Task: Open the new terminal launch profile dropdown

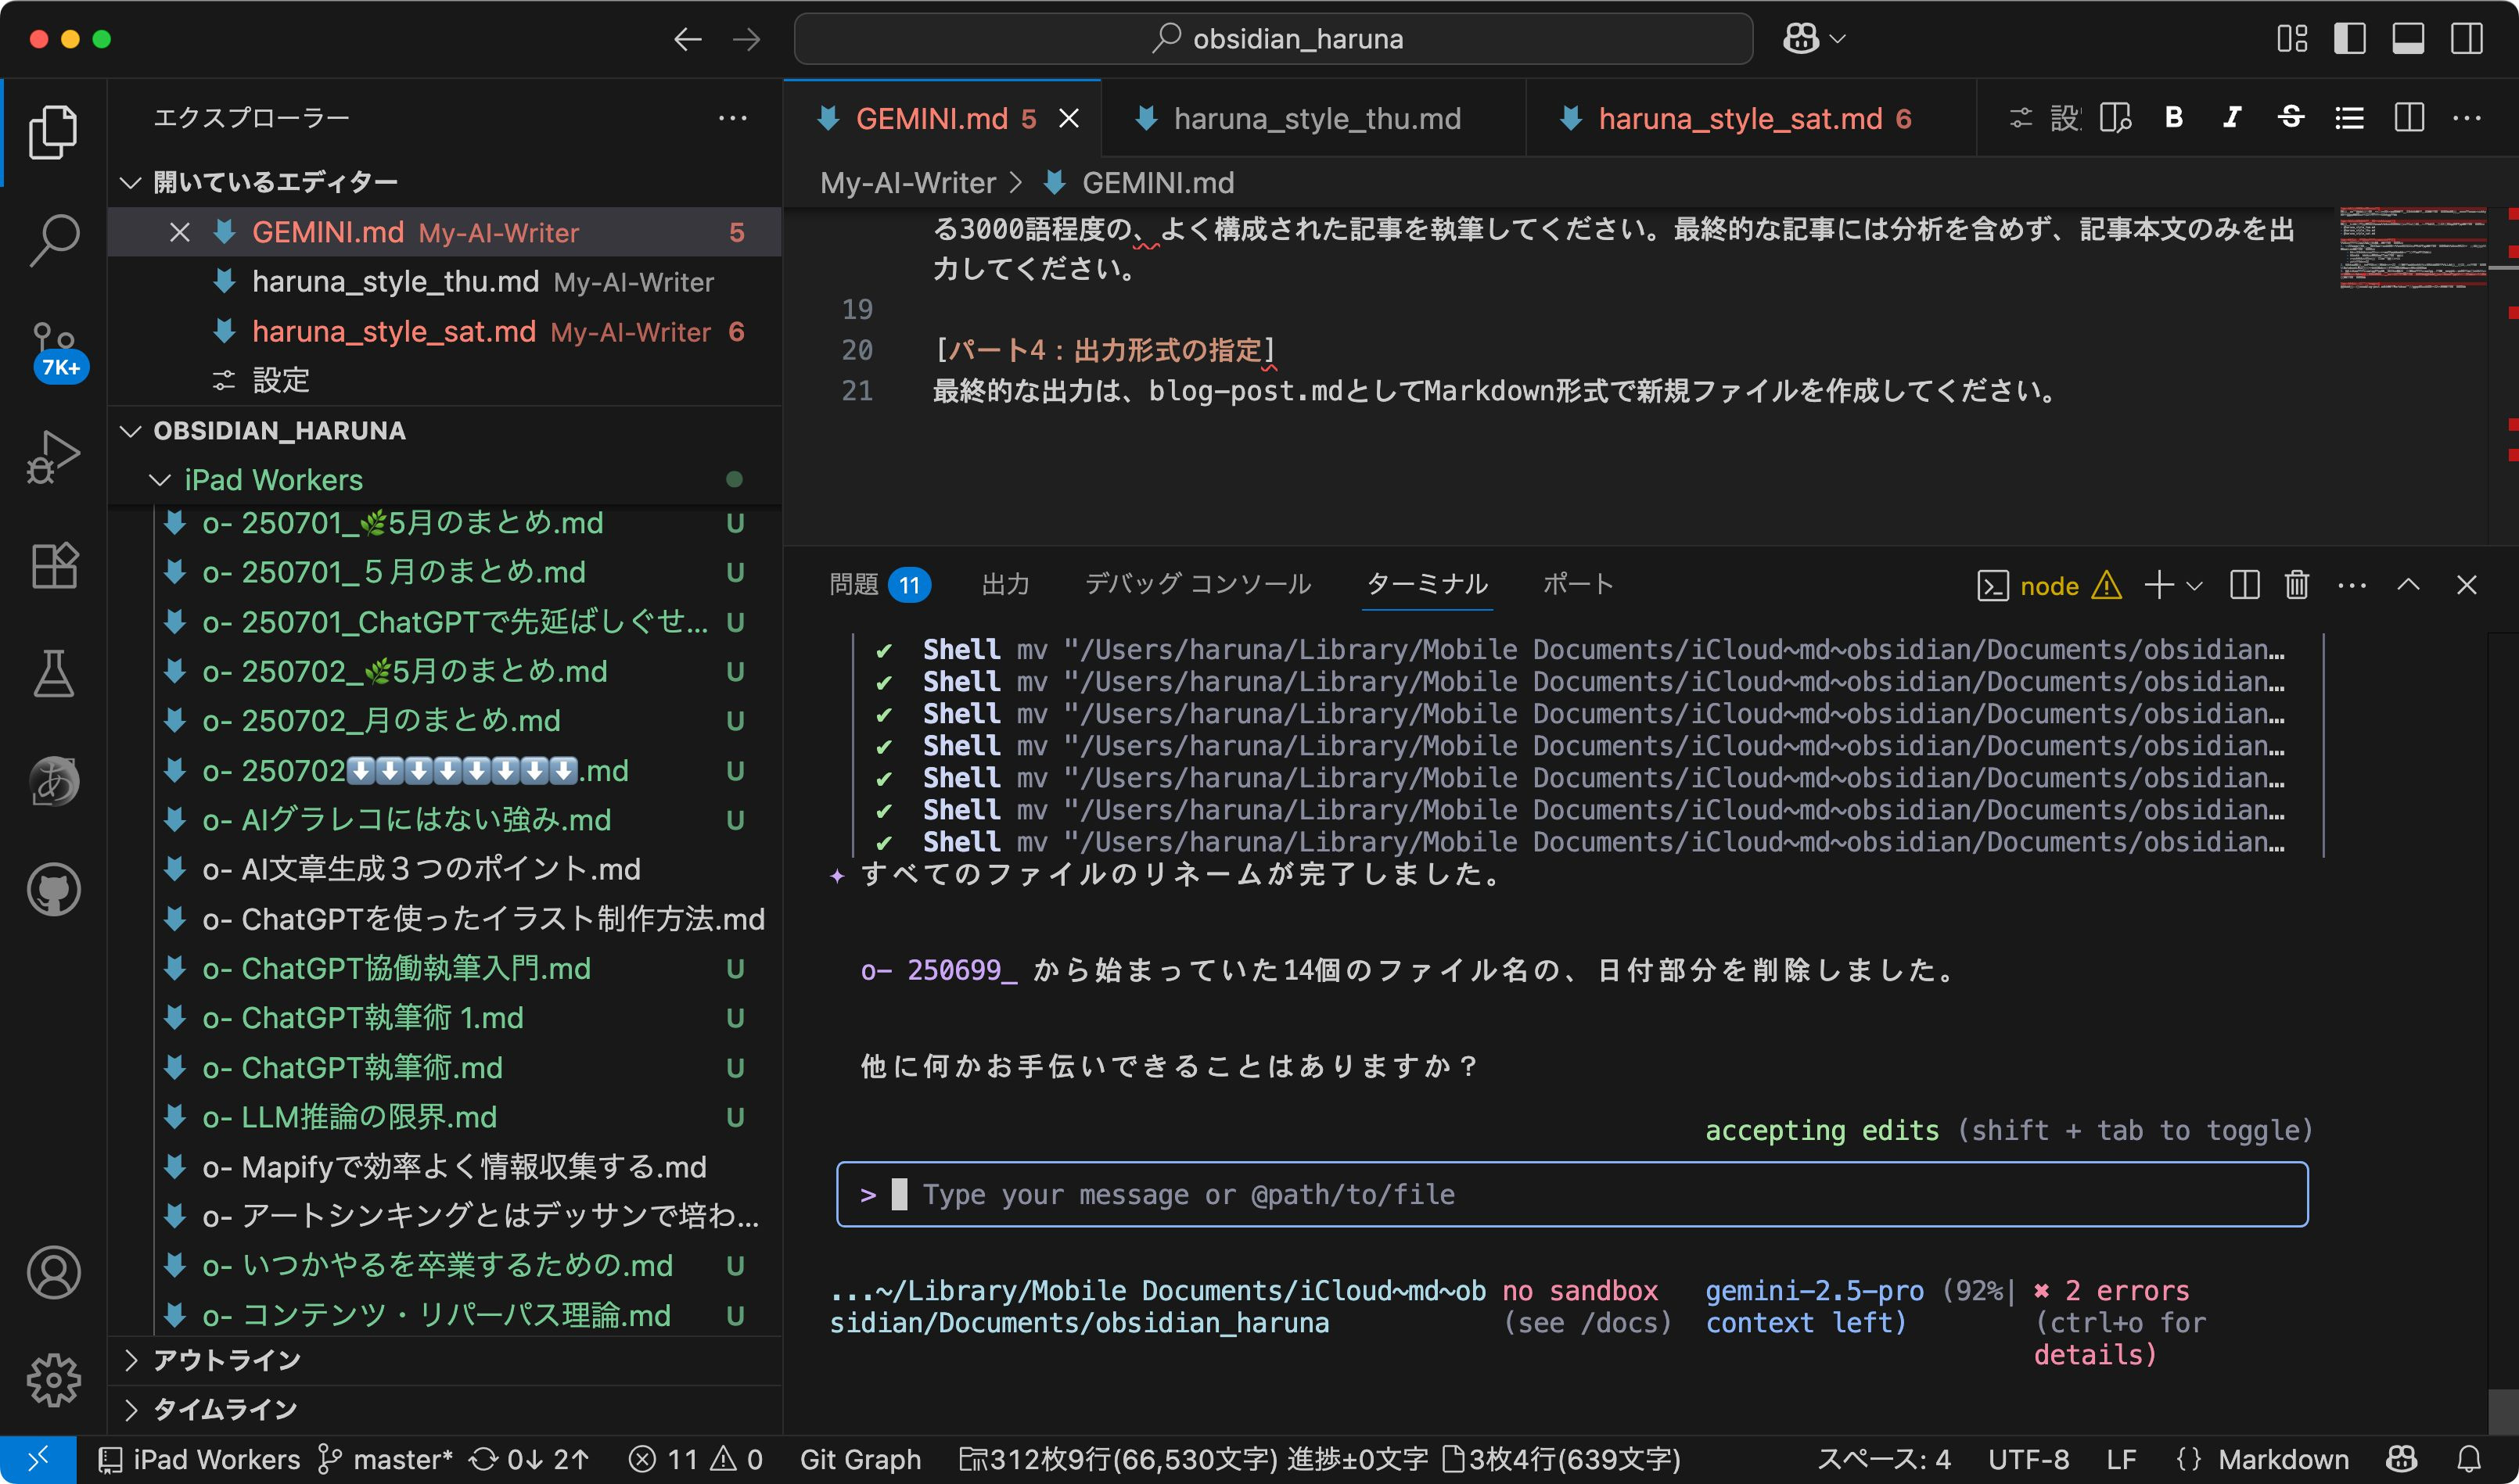Action: click(x=2195, y=585)
